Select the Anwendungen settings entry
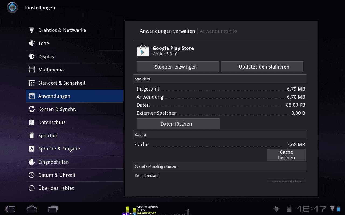This screenshot has width=345, height=215. [75, 96]
